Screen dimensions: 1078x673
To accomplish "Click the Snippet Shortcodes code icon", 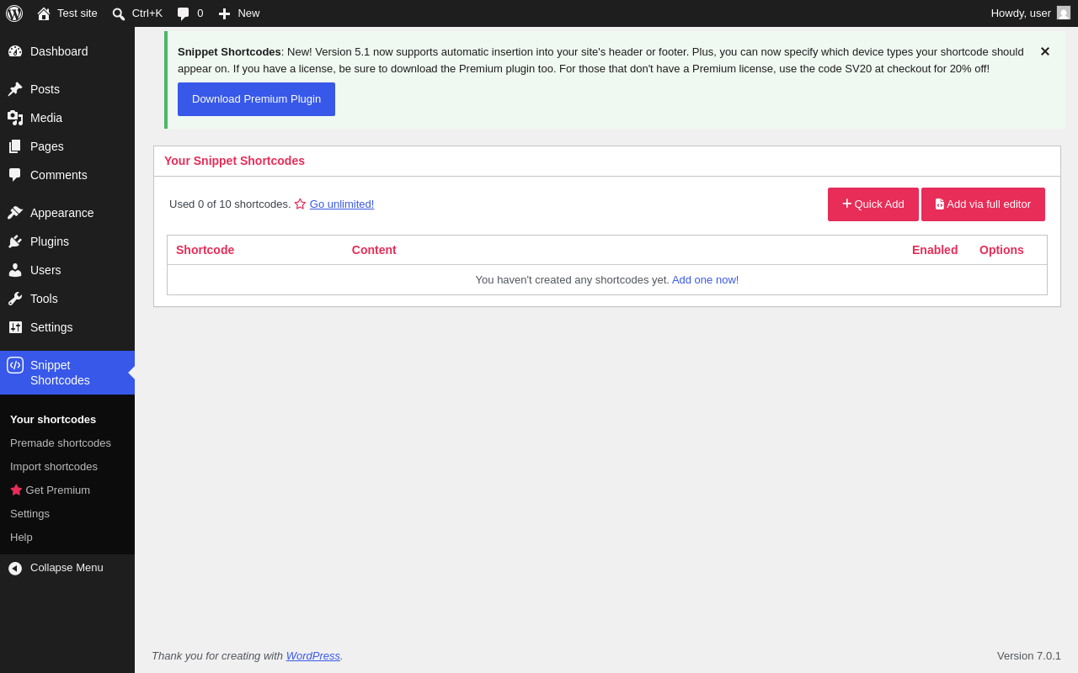I will pyautogui.click(x=15, y=365).
